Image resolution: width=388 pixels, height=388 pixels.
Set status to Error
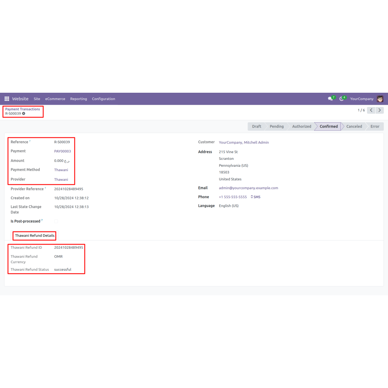(375, 126)
